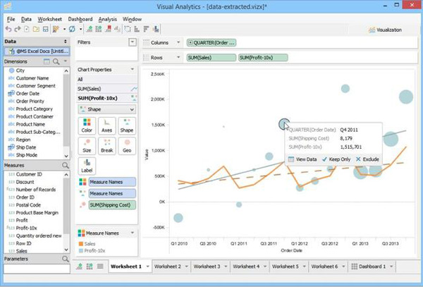Expand the Shape mark type dropdown
Image resolution: width=423 pixels, height=287 pixels.
(106, 109)
